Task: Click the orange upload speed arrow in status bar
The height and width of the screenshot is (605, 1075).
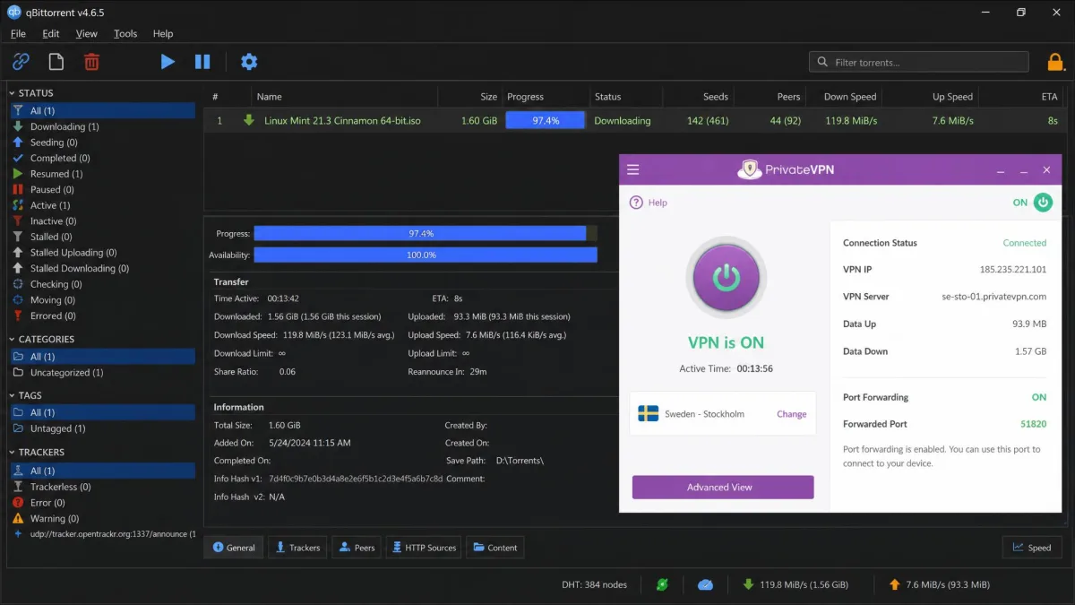Action: pos(894,584)
